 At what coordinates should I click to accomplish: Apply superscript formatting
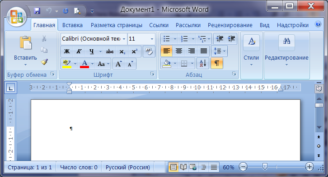click(x=134, y=51)
